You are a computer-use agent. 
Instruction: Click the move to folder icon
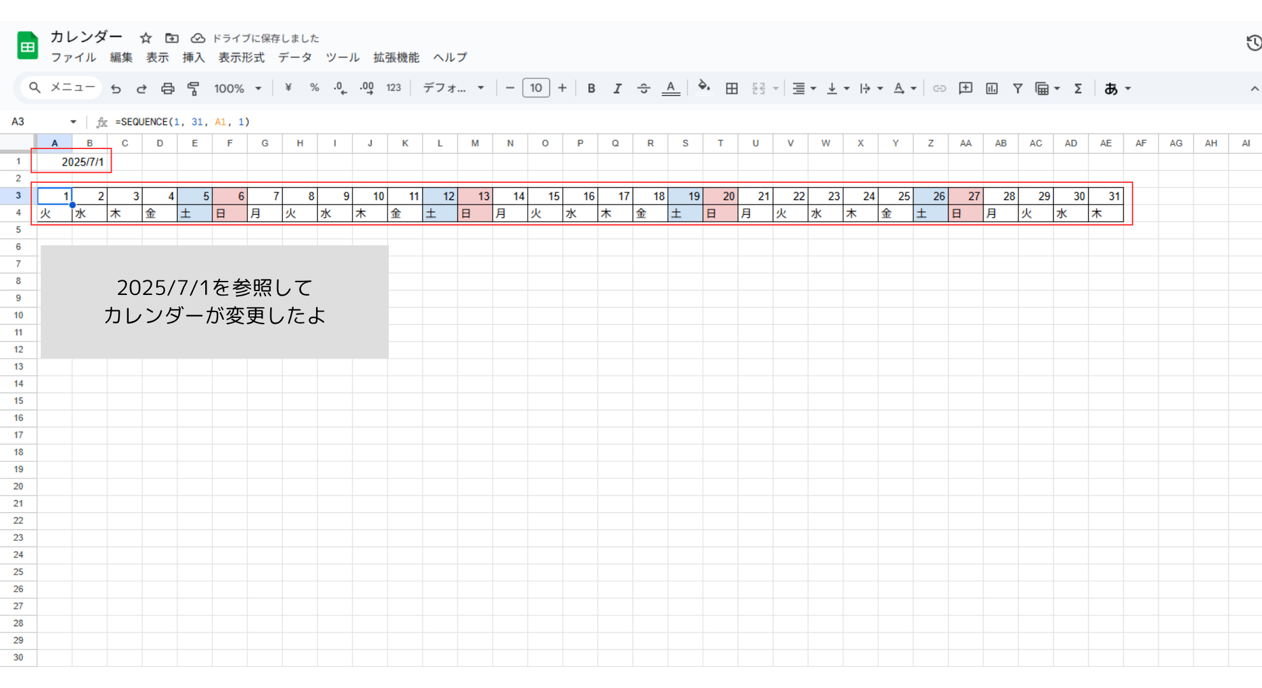(172, 38)
